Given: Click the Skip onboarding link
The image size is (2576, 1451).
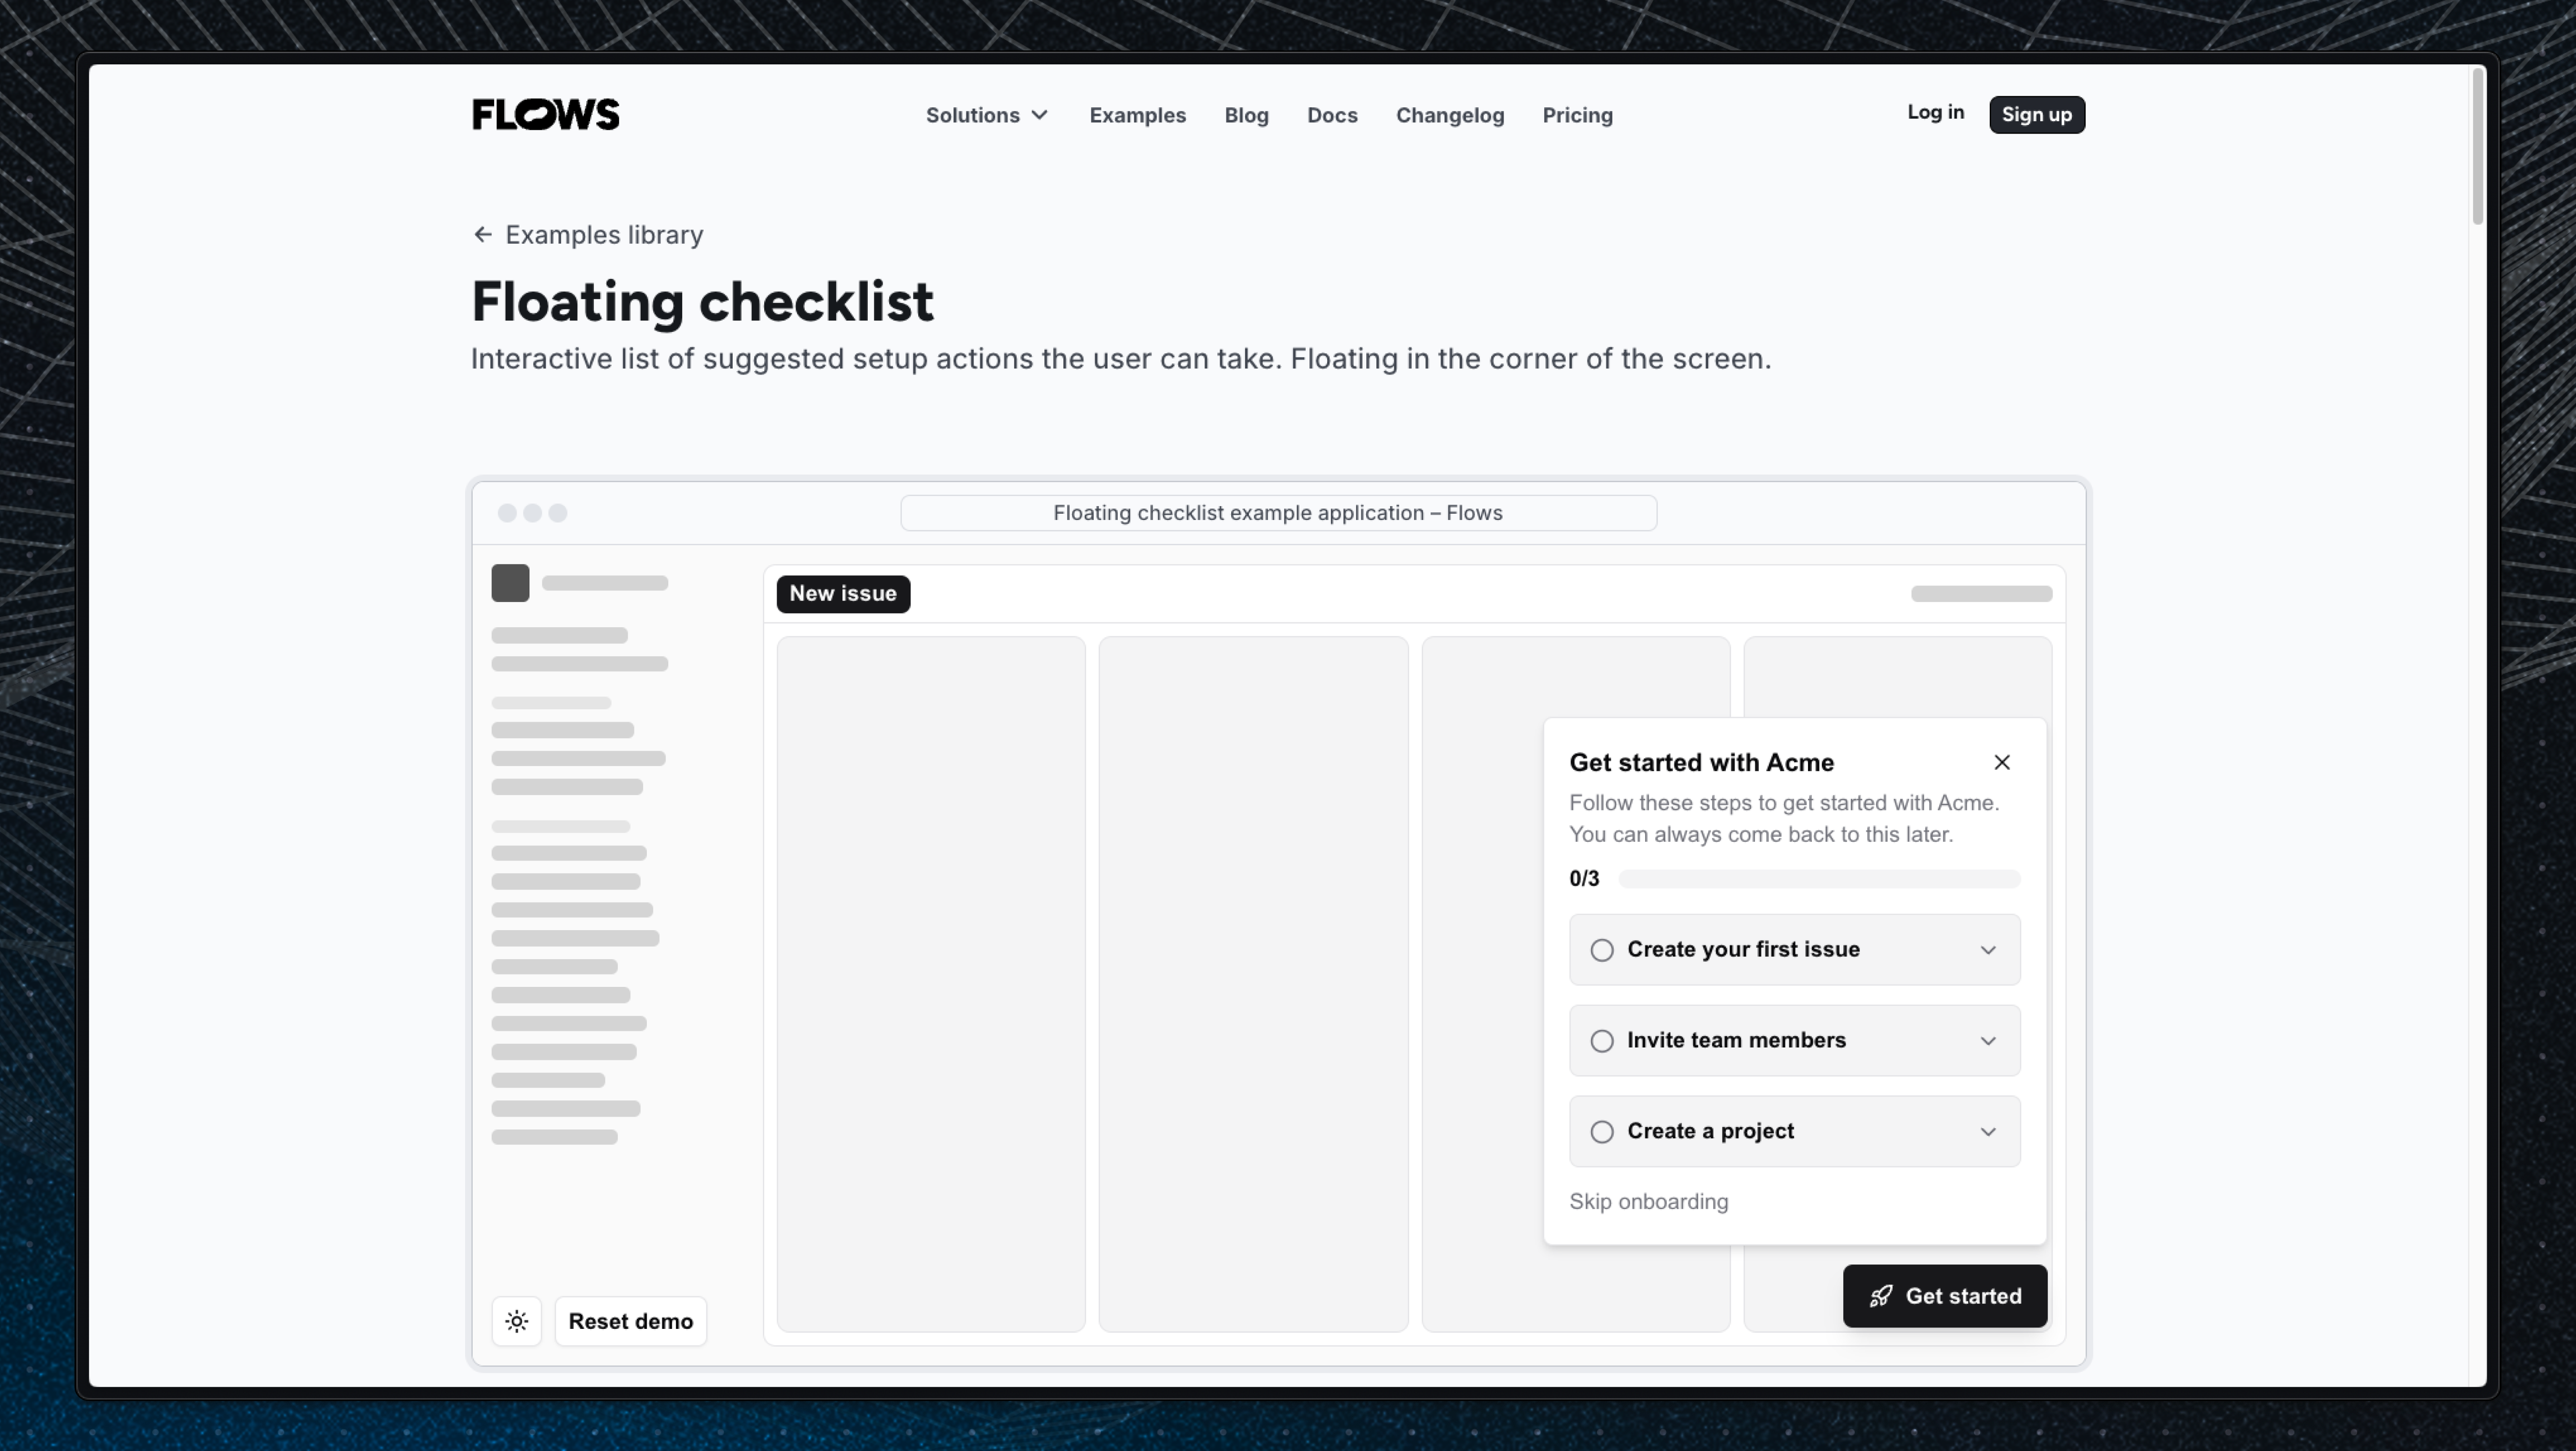Looking at the screenshot, I should point(1648,1201).
